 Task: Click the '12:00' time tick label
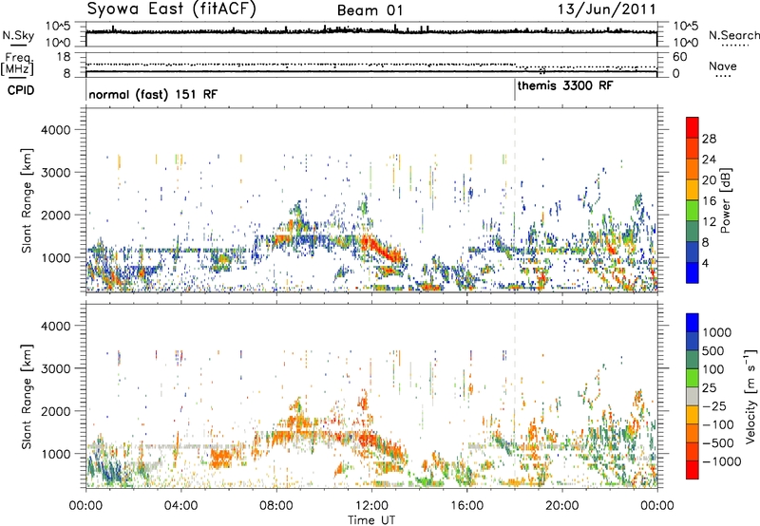coord(371,506)
